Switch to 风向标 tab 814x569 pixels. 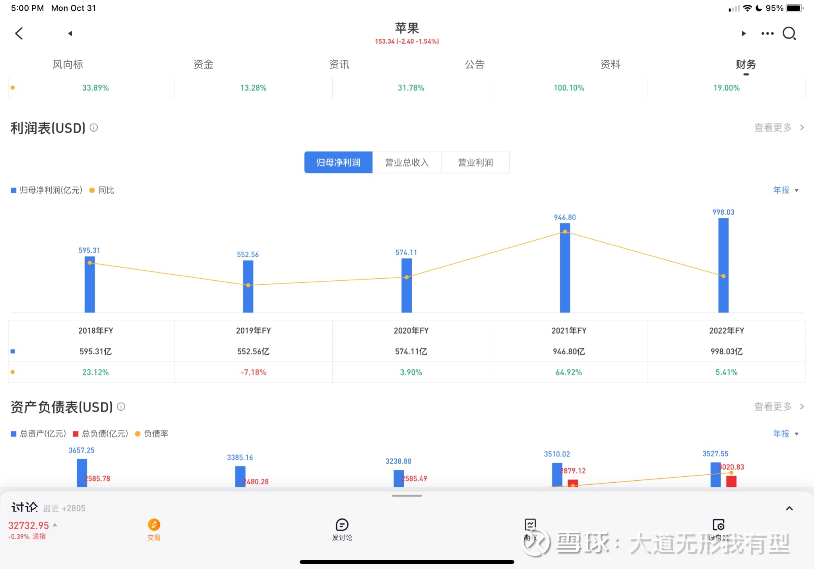pyautogui.click(x=68, y=64)
